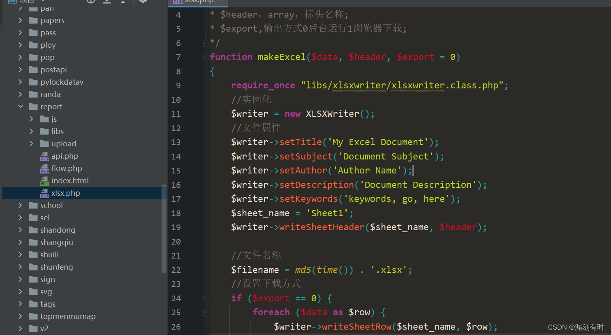Switch to the xlsx.php editor tab
611x335 pixels.
(x=199, y=2)
